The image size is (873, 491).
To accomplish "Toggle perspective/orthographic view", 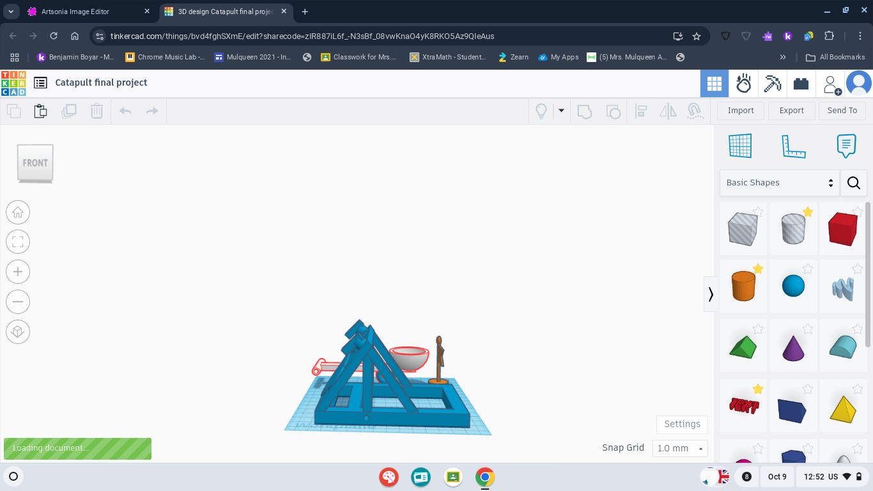I will 18,331.
